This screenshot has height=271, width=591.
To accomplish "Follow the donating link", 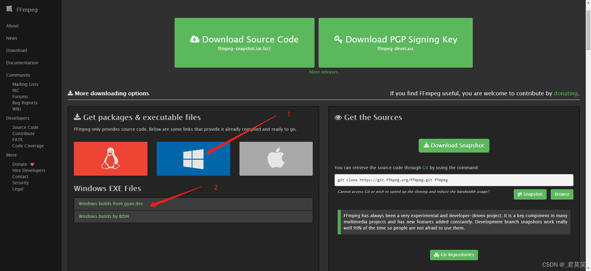I will click(566, 93).
